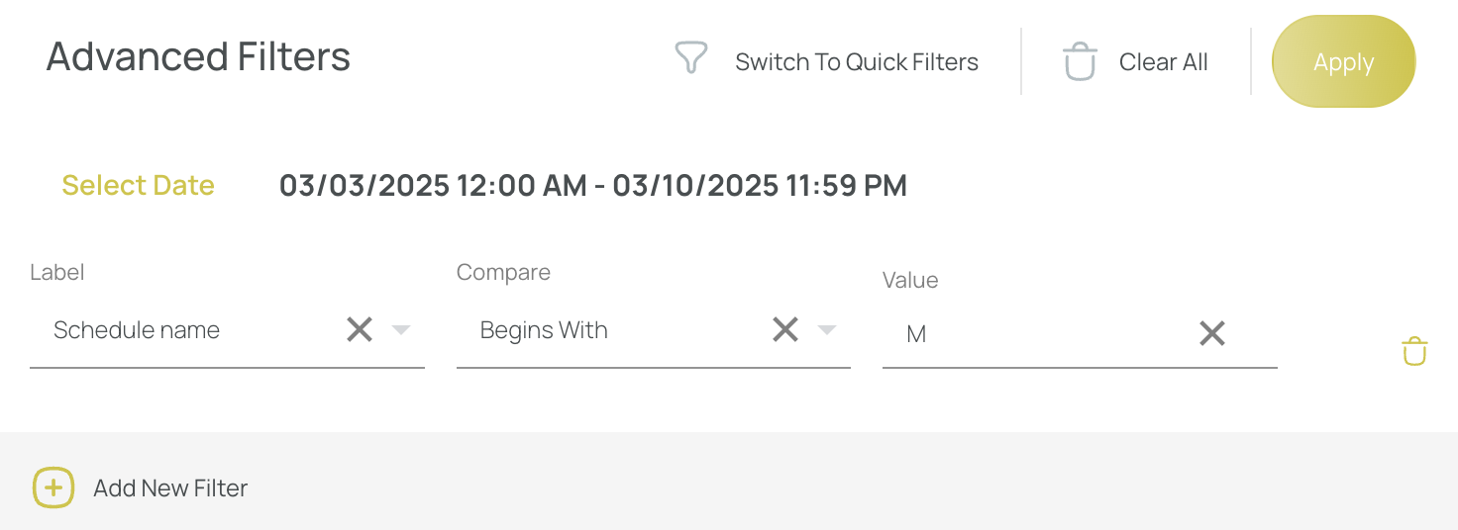Click the Value field caption
This screenshot has width=1458, height=530.
pyautogui.click(x=910, y=280)
